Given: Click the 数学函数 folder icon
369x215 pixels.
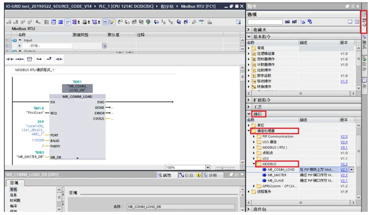Looking at the screenshot, I should (254, 76).
